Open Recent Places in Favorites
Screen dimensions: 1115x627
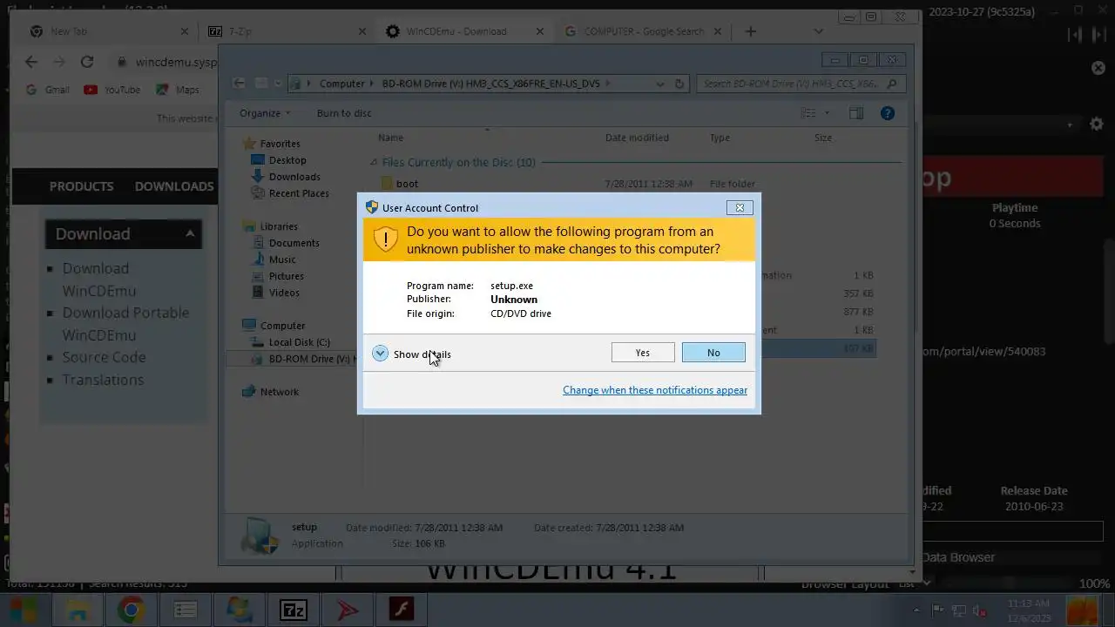click(x=299, y=193)
